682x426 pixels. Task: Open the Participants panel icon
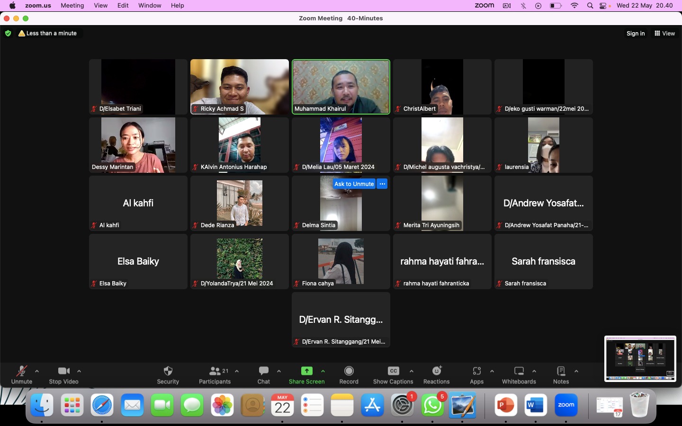coord(215,371)
